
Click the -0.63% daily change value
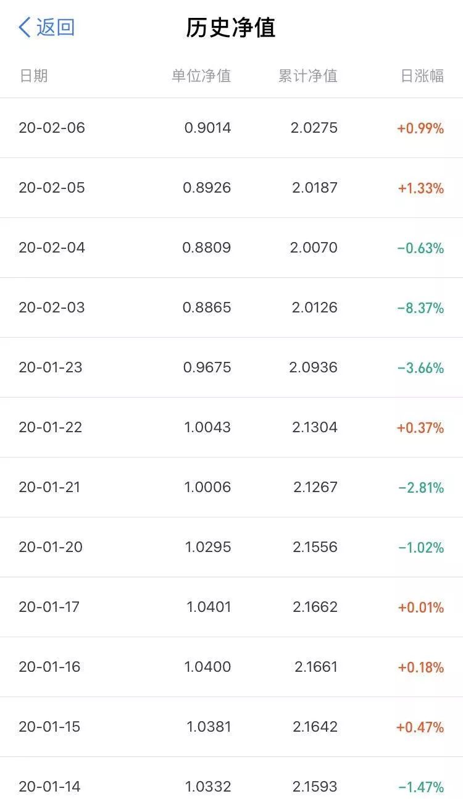[x=420, y=248]
